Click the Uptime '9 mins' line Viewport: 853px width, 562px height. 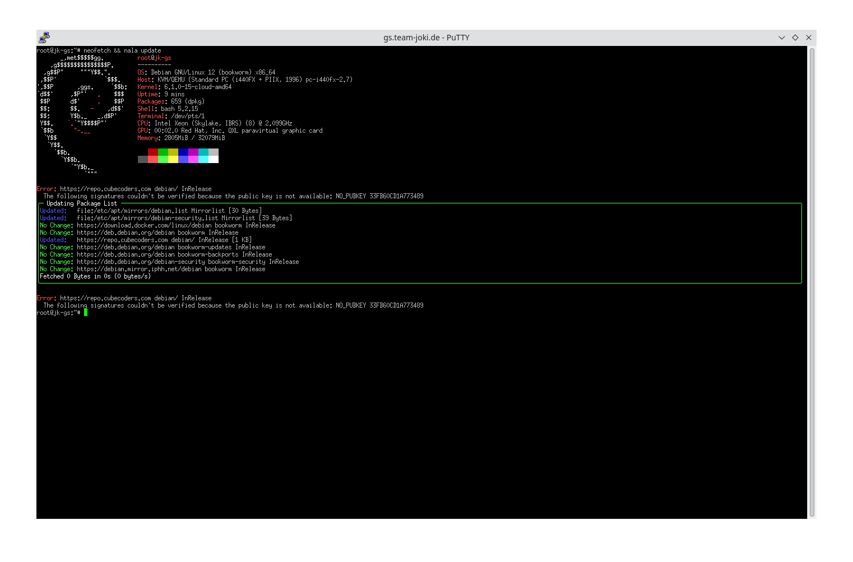[161, 94]
